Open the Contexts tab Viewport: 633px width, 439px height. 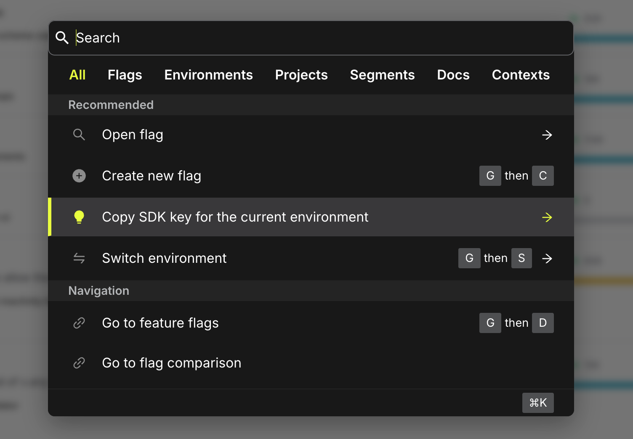(521, 75)
